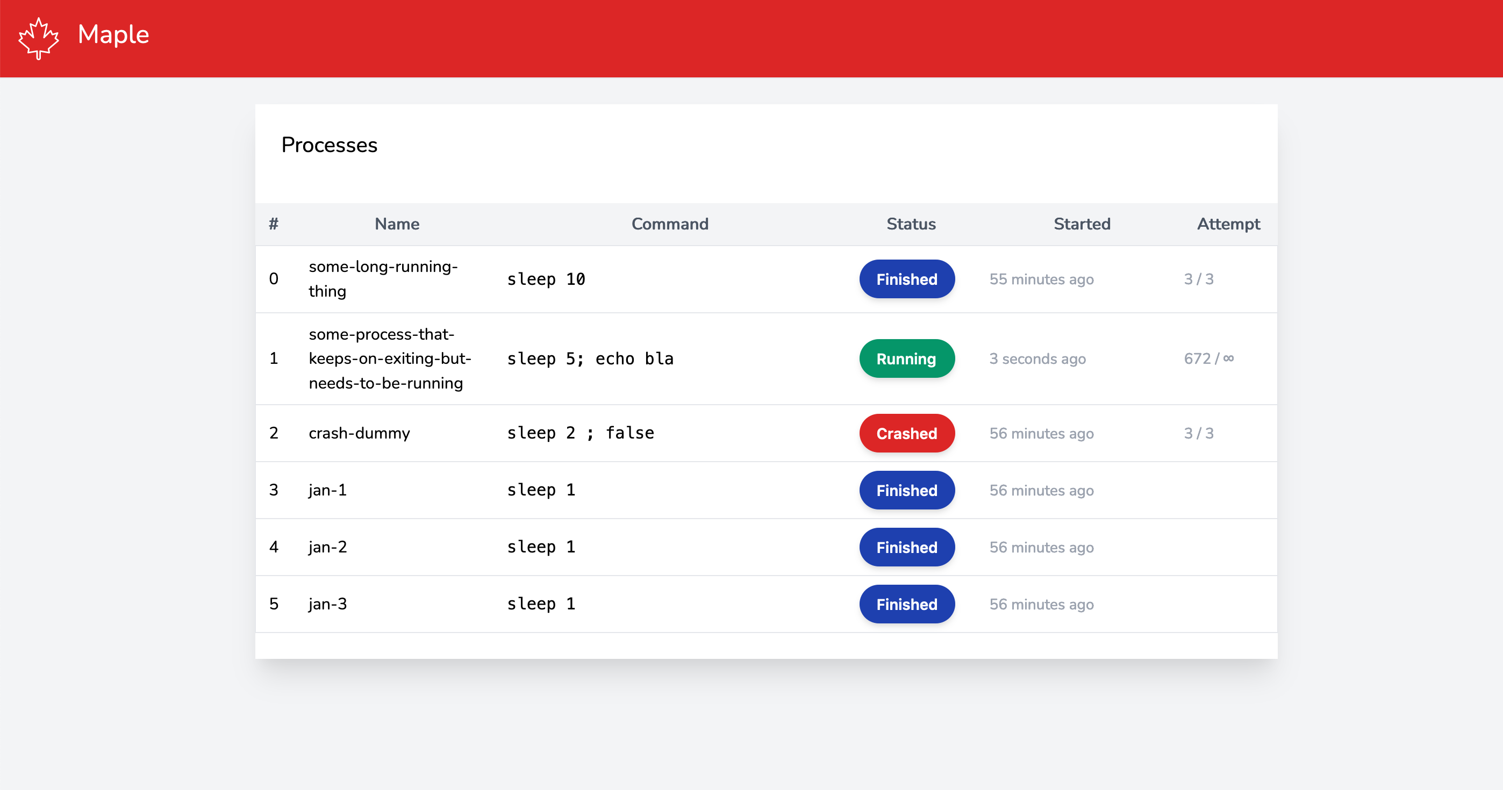This screenshot has height=790, width=1503.
Task: Click the Started column header
Action: [x=1081, y=224]
